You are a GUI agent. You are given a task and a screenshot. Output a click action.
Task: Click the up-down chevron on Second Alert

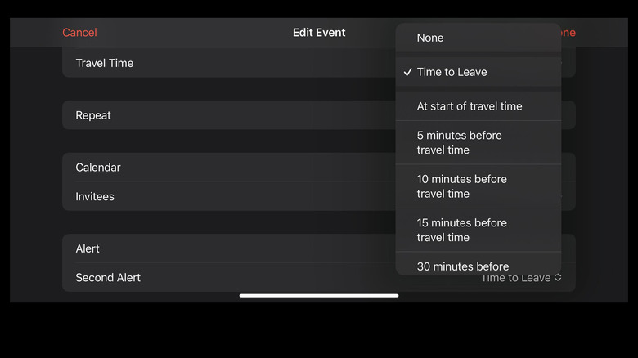(x=558, y=278)
